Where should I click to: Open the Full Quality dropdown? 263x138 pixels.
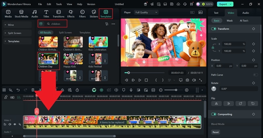pyautogui.click(x=146, y=12)
